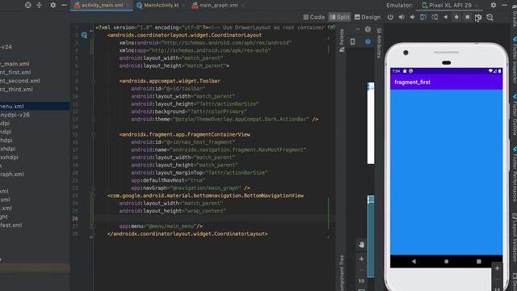The image size is (517, 291).
Task: Click the emulator toolbar Overview square icon
Action: tap(468, 17)
